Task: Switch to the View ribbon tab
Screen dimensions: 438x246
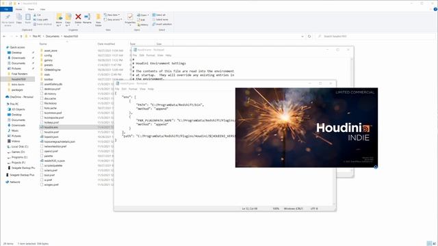Action: coord(42,9)
